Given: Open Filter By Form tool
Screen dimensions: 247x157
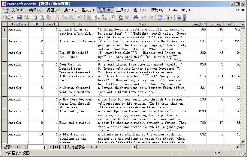Looking at the screenshot, I should pos(120,17).
